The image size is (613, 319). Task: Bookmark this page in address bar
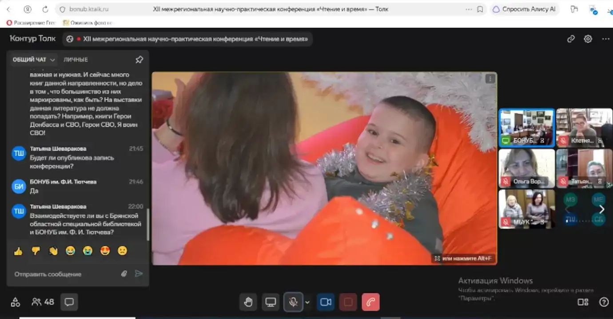click(x=480, y=9)
